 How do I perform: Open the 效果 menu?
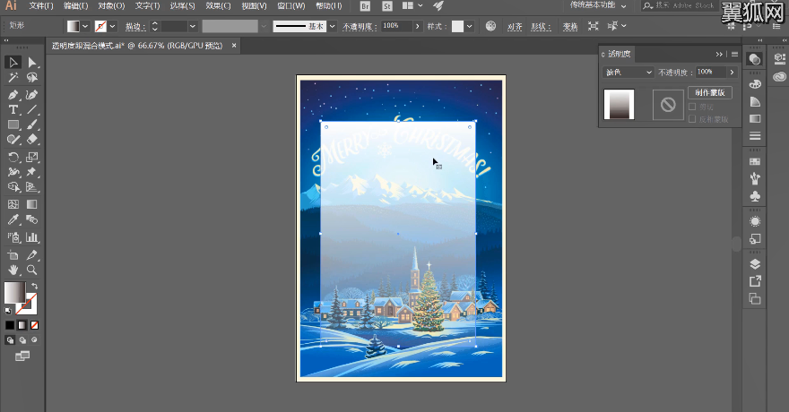(218, 6)
